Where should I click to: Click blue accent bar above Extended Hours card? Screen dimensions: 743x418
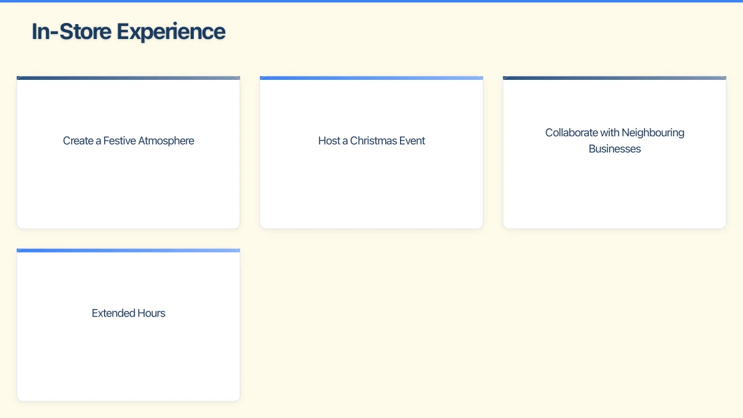pos(128,250)
